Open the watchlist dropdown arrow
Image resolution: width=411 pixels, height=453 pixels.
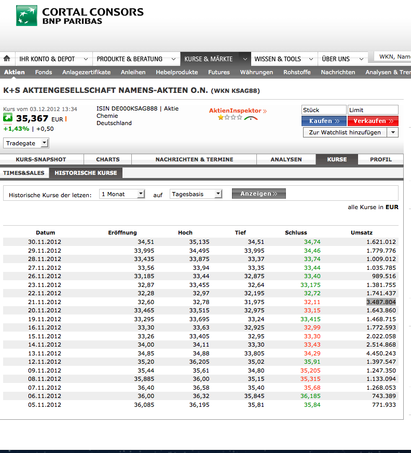click(393, 132)
